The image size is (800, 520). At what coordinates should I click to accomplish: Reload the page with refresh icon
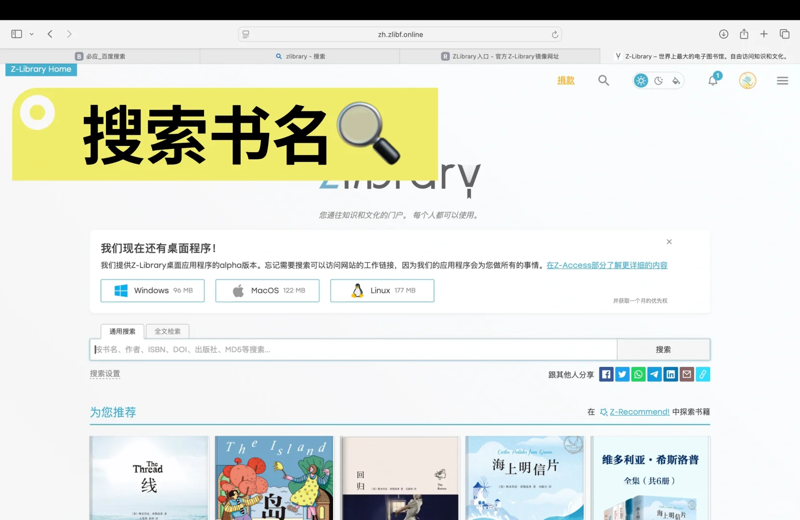[x=555, y=34]
